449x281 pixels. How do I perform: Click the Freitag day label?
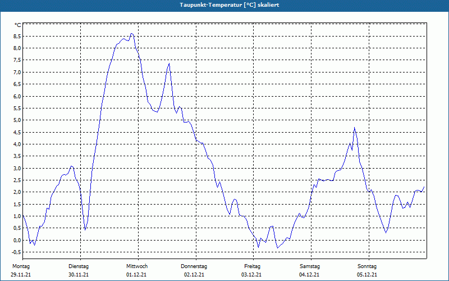pyautogui.click(x=252, y=266)
